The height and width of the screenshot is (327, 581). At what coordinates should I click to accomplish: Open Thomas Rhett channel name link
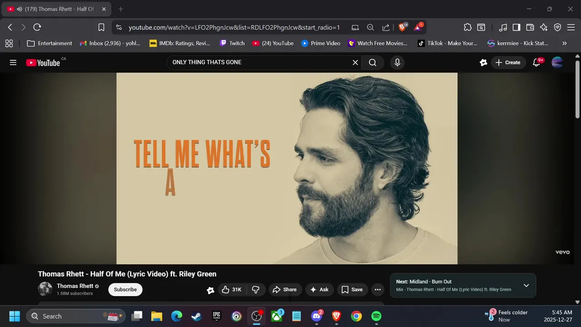[x=75, y=286]
